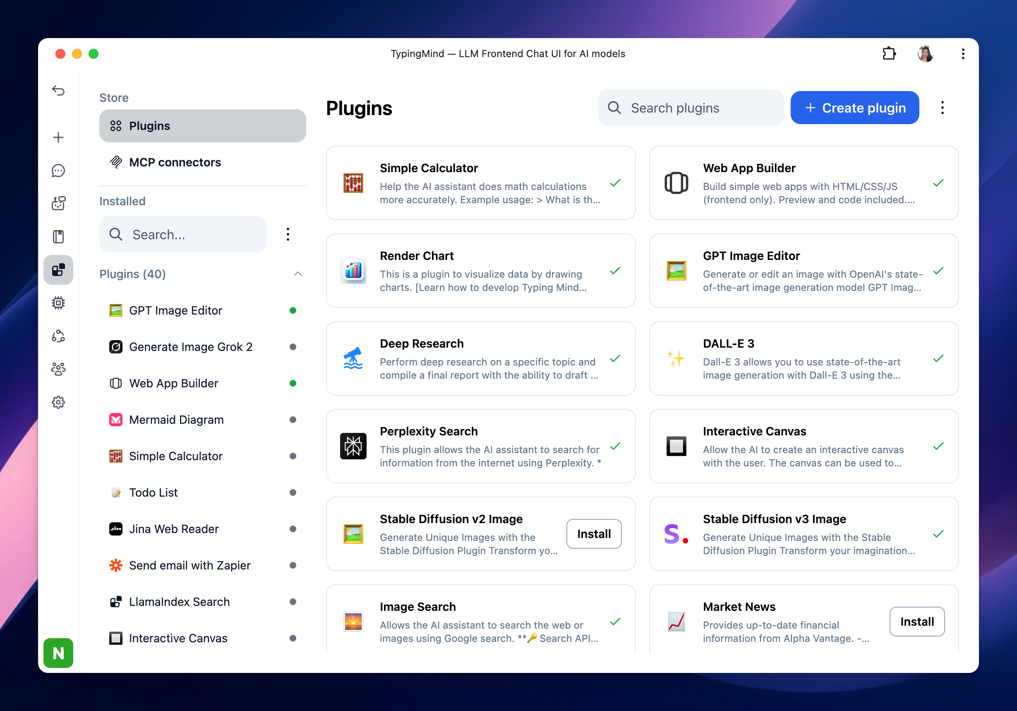This screenshot has height=711, width=1017.
Task: Install Market News plugin
Action: click(917, 622)
